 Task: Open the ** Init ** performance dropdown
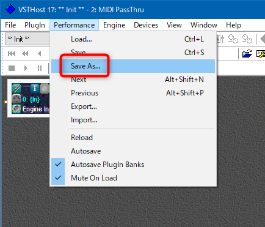pos(27,39)
